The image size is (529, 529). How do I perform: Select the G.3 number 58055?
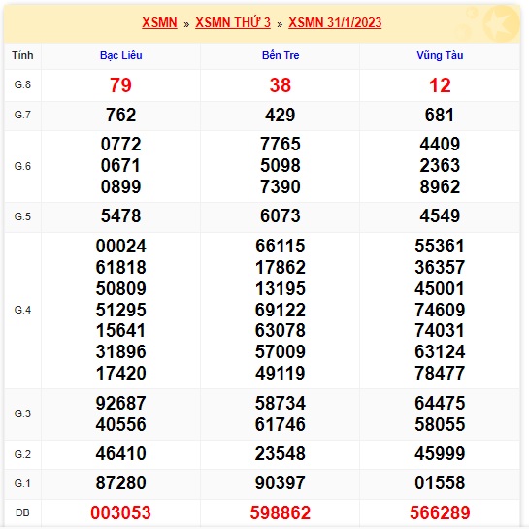coord(440,424)
